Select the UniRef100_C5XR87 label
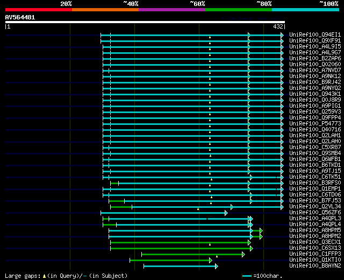344x280 pixels. (x=315, y=148)
